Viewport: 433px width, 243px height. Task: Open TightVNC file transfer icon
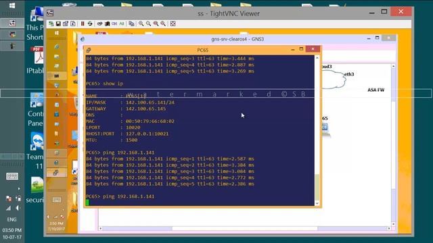point(131,24)
